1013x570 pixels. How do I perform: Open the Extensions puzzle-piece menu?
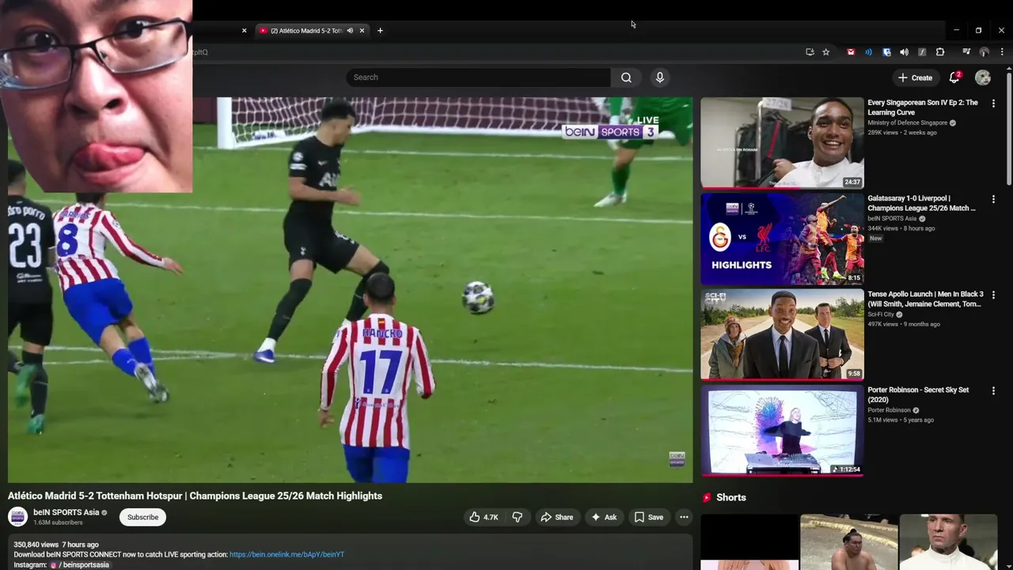point(940,52)
